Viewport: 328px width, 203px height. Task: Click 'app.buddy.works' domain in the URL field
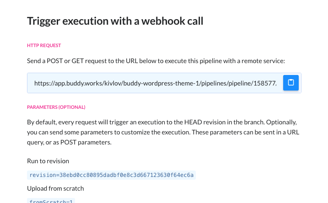(78, 83)
